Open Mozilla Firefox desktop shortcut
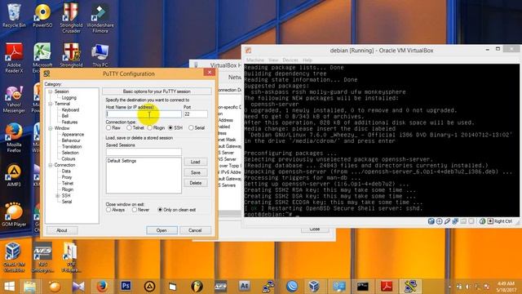Image resolution: width=522 pixels, height=294 pixels. point(14,138)
